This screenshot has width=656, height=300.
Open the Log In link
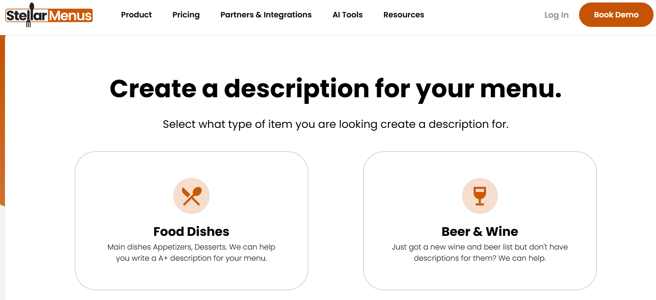[556, 15]
